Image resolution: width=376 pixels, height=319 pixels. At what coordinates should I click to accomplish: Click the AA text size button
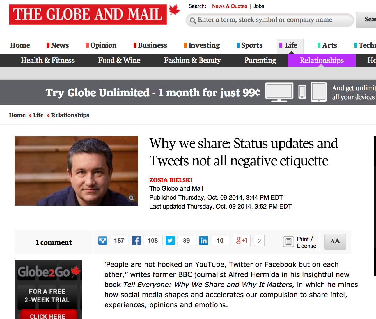335,242
